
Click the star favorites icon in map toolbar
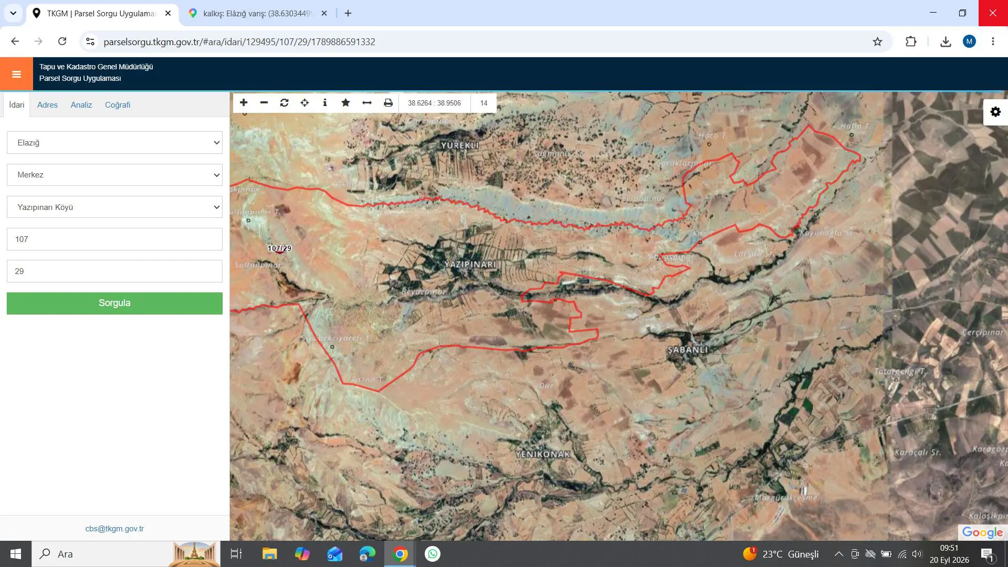(x=345, y=103)
